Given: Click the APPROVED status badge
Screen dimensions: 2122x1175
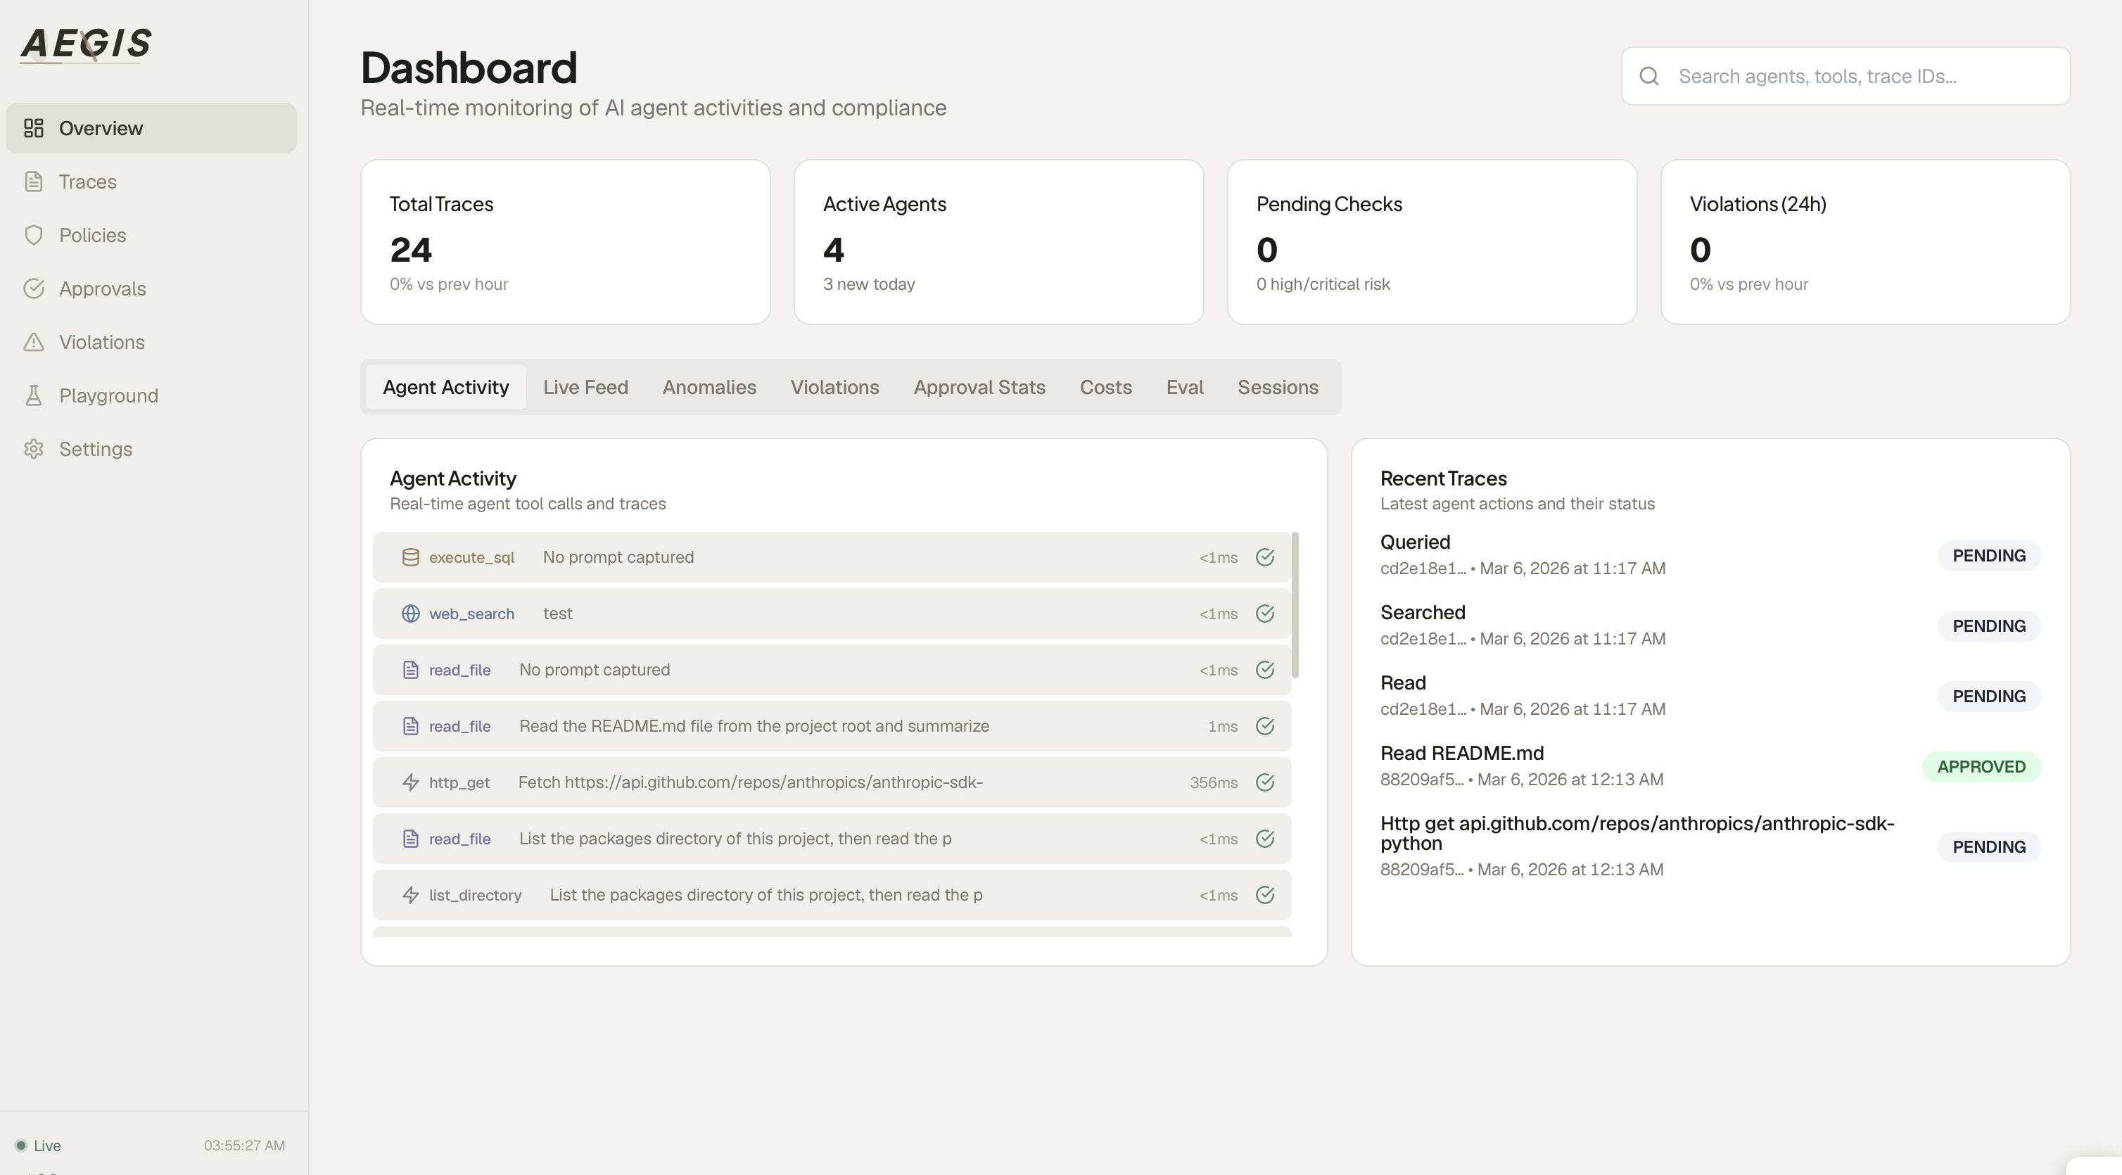Looking at the screenshot, I should (1981, 767).
